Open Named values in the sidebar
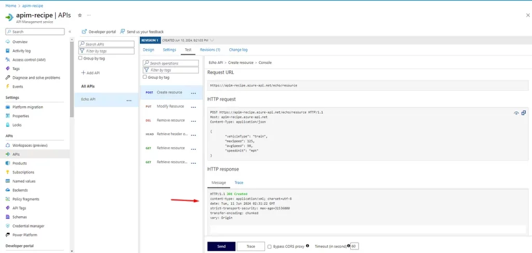Screen dimensions: 532x253 coord(24,181)
